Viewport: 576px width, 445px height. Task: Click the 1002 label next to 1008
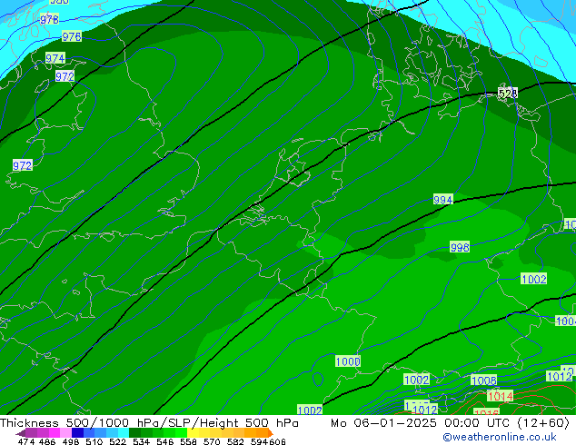click(417, 380)
